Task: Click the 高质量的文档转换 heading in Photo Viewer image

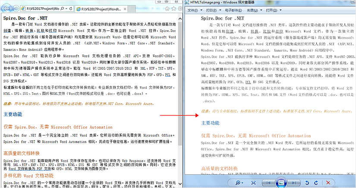Action: click(x=219, y=168)
